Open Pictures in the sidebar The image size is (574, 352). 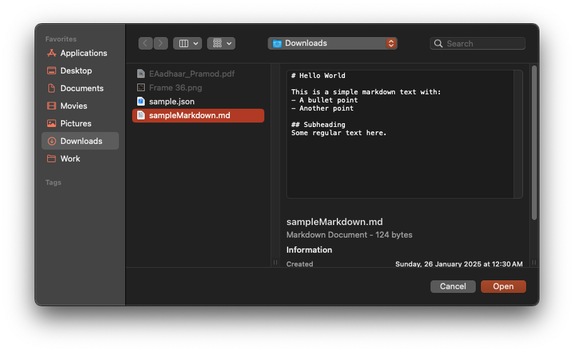click(x=80, y=123)
